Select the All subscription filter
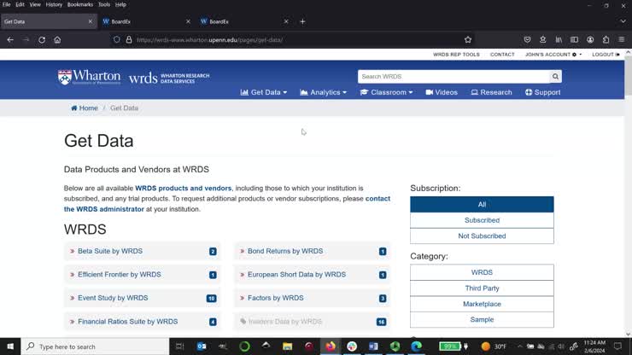Screen dimensions: 632x355 click(x=482, y=204)
